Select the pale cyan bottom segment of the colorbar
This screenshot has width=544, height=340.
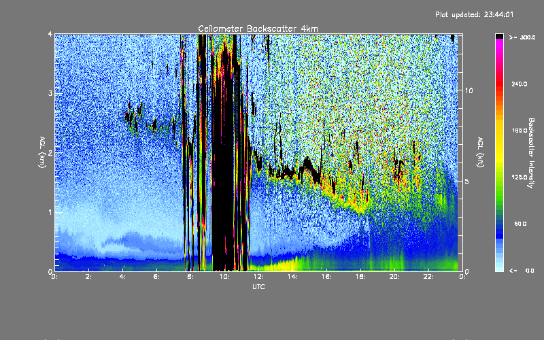[499, 268]
